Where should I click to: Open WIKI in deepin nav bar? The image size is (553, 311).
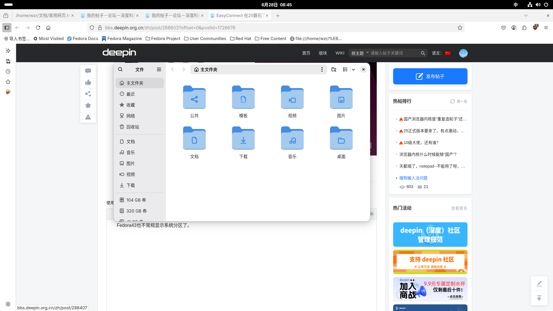pyautogui.click(x=340, y=53)
